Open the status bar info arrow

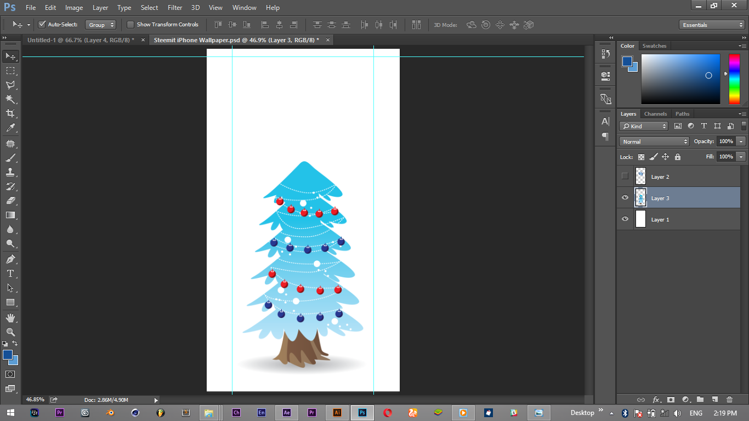(156, 400)
